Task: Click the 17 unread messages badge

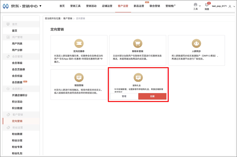Action: click(x=209, y=3)
